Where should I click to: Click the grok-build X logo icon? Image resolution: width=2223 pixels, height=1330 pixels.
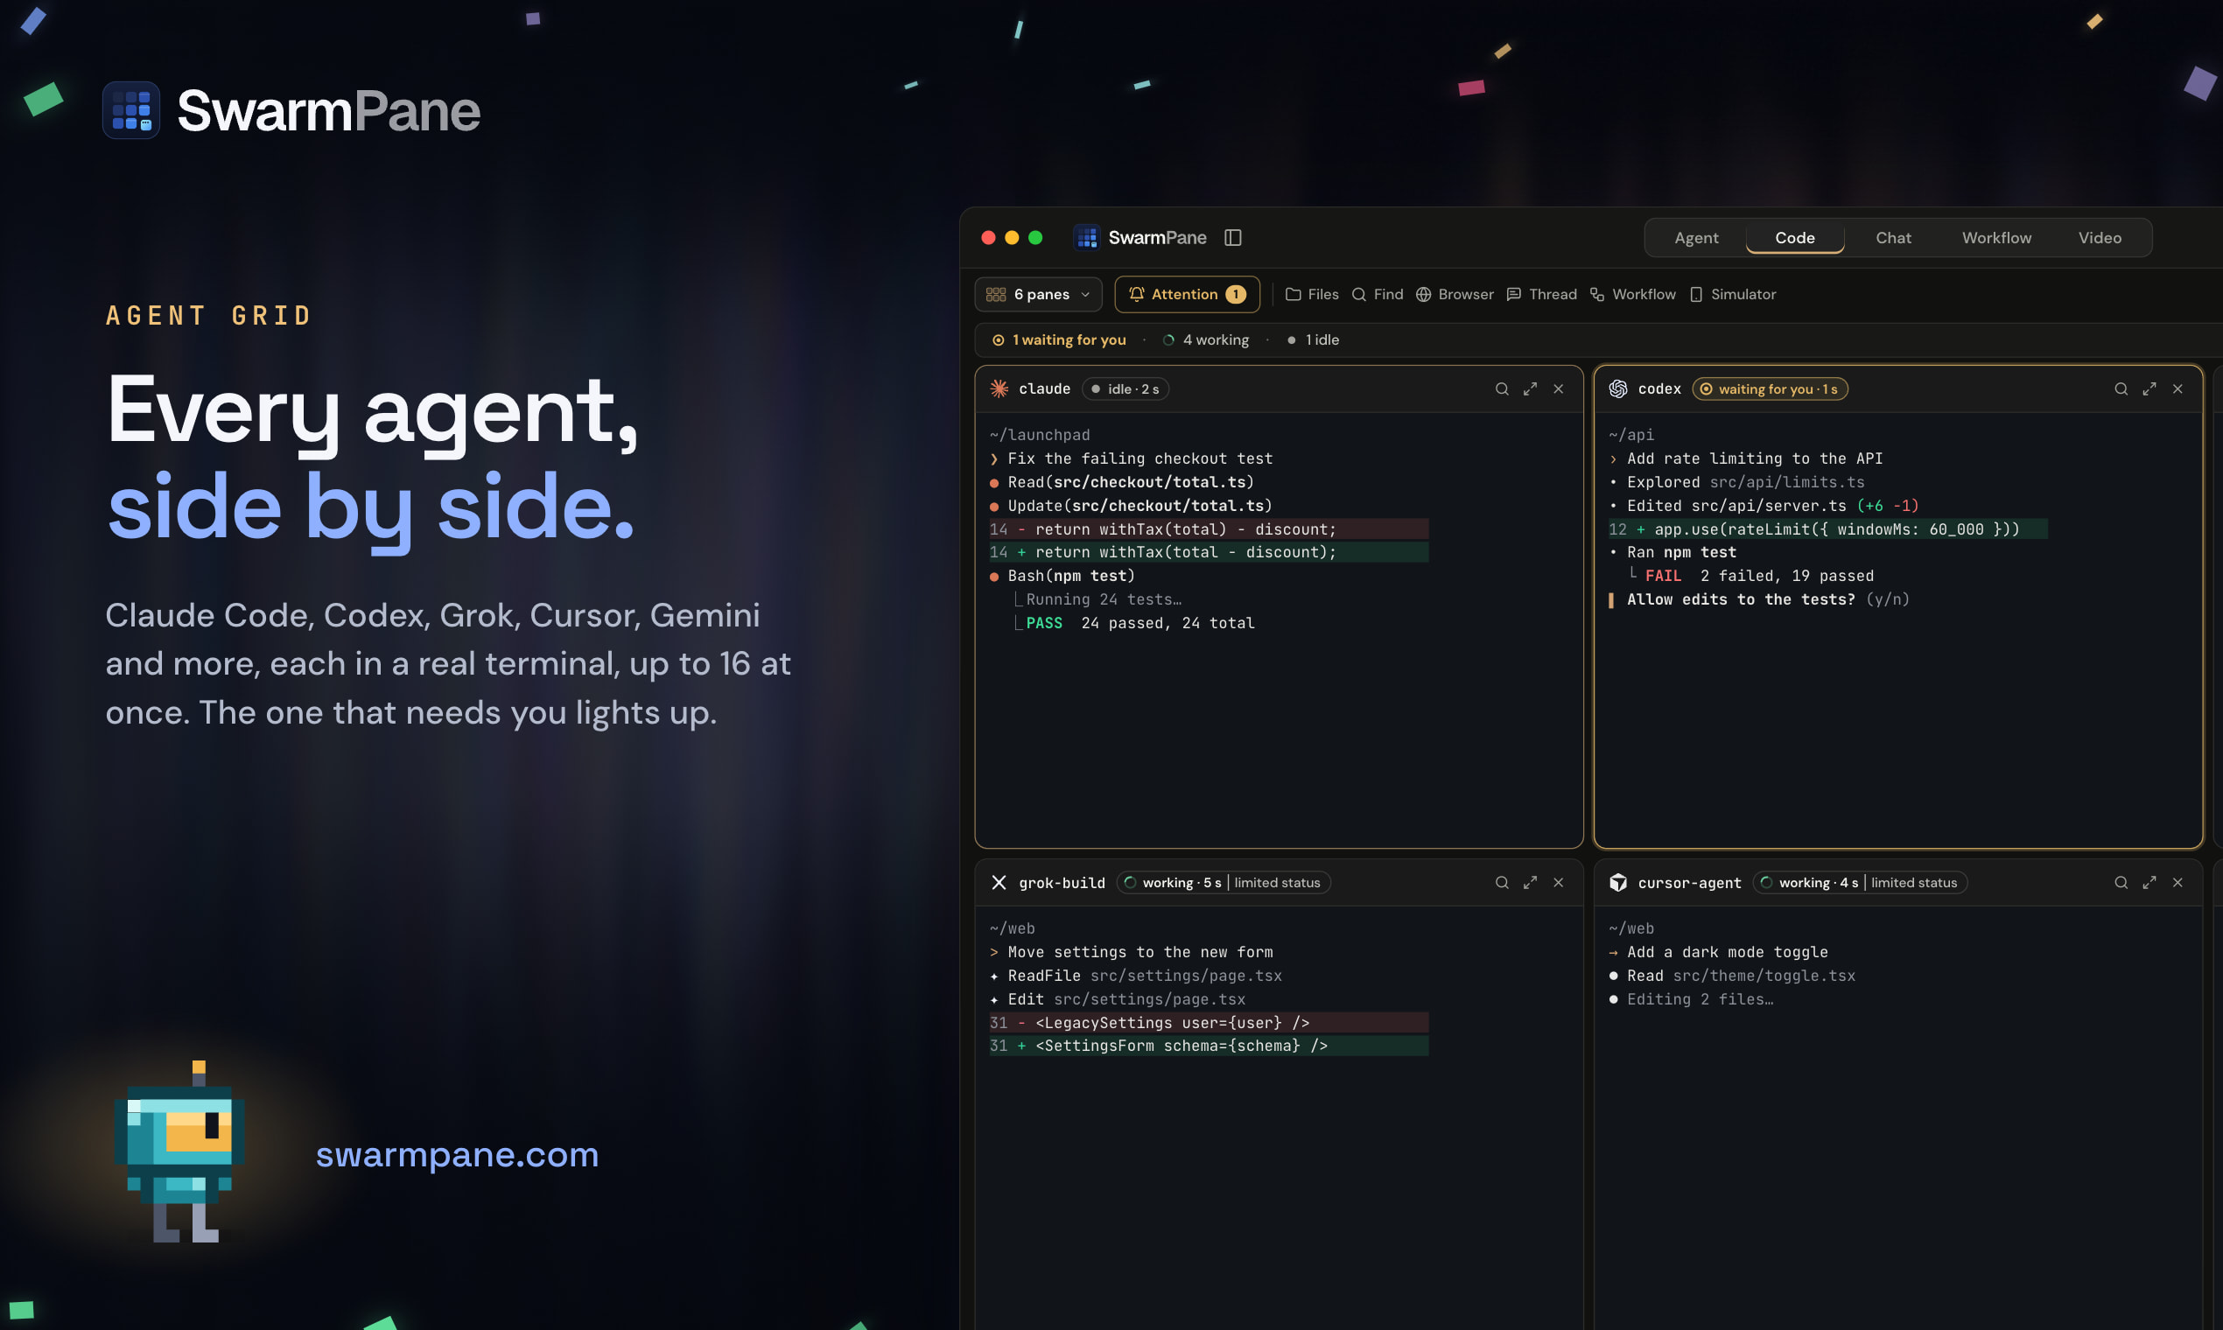999,883
